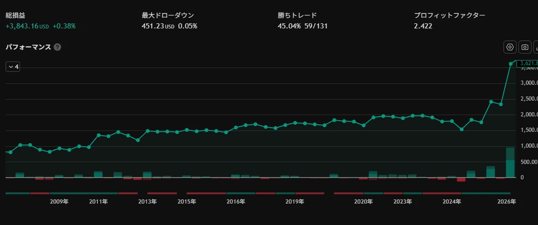538x225 pixels.
Task: Click the 勝ちトレード metric label
Action: pos(297,15)
